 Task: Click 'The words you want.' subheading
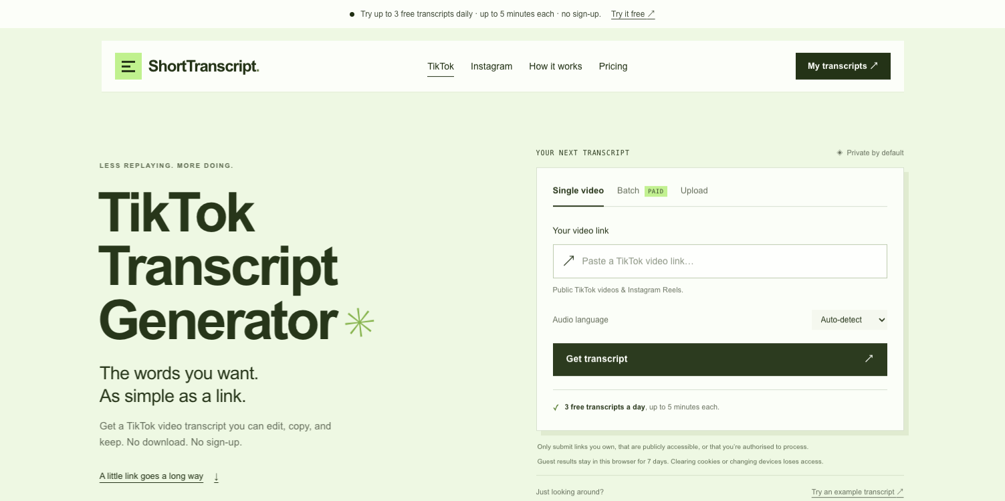tap(179, 373)
